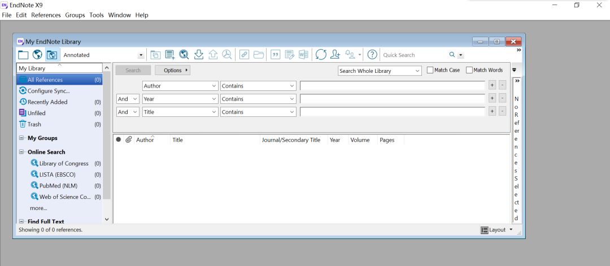
Task: Click the Open Link chain icon
Action: [244, 55]
